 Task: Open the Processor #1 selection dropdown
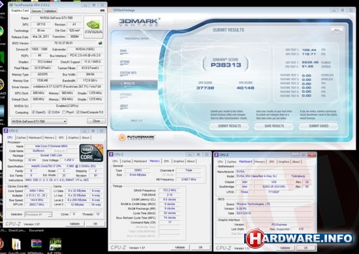pyautogui.click(x=39, y=214)
